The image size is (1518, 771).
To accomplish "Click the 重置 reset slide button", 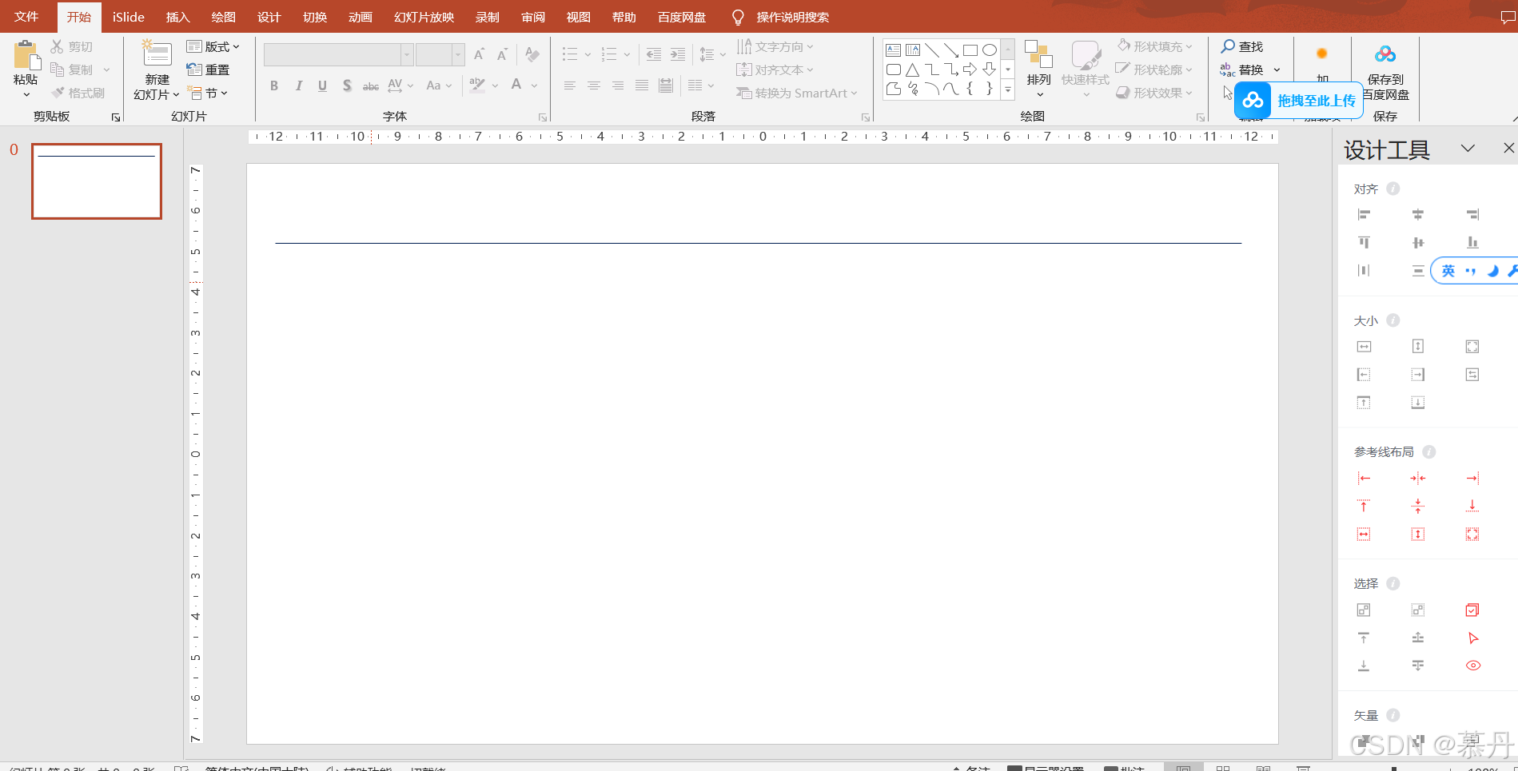I will click(209, 70).
